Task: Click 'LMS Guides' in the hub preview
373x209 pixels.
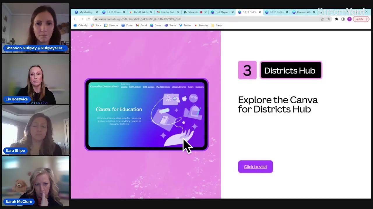Action: [149, 87]
